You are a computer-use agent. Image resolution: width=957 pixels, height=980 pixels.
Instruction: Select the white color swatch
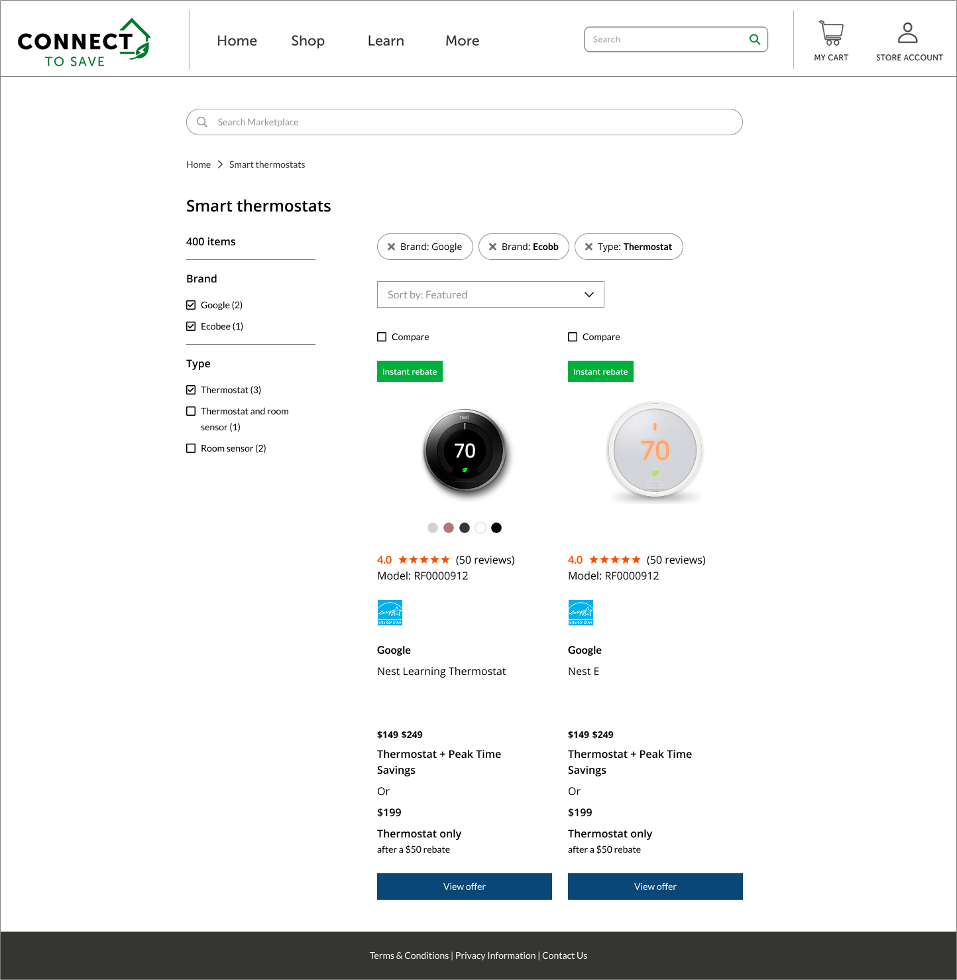pos(480,528)
